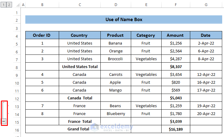Screen dimensions: 224x137
Task: Click the Category header cell
Action: 146,35
